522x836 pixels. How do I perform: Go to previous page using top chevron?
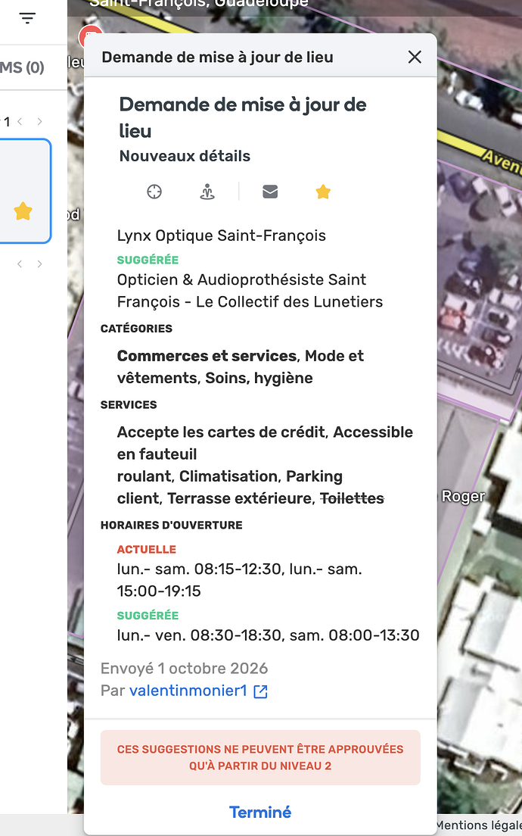coord(20,122)
